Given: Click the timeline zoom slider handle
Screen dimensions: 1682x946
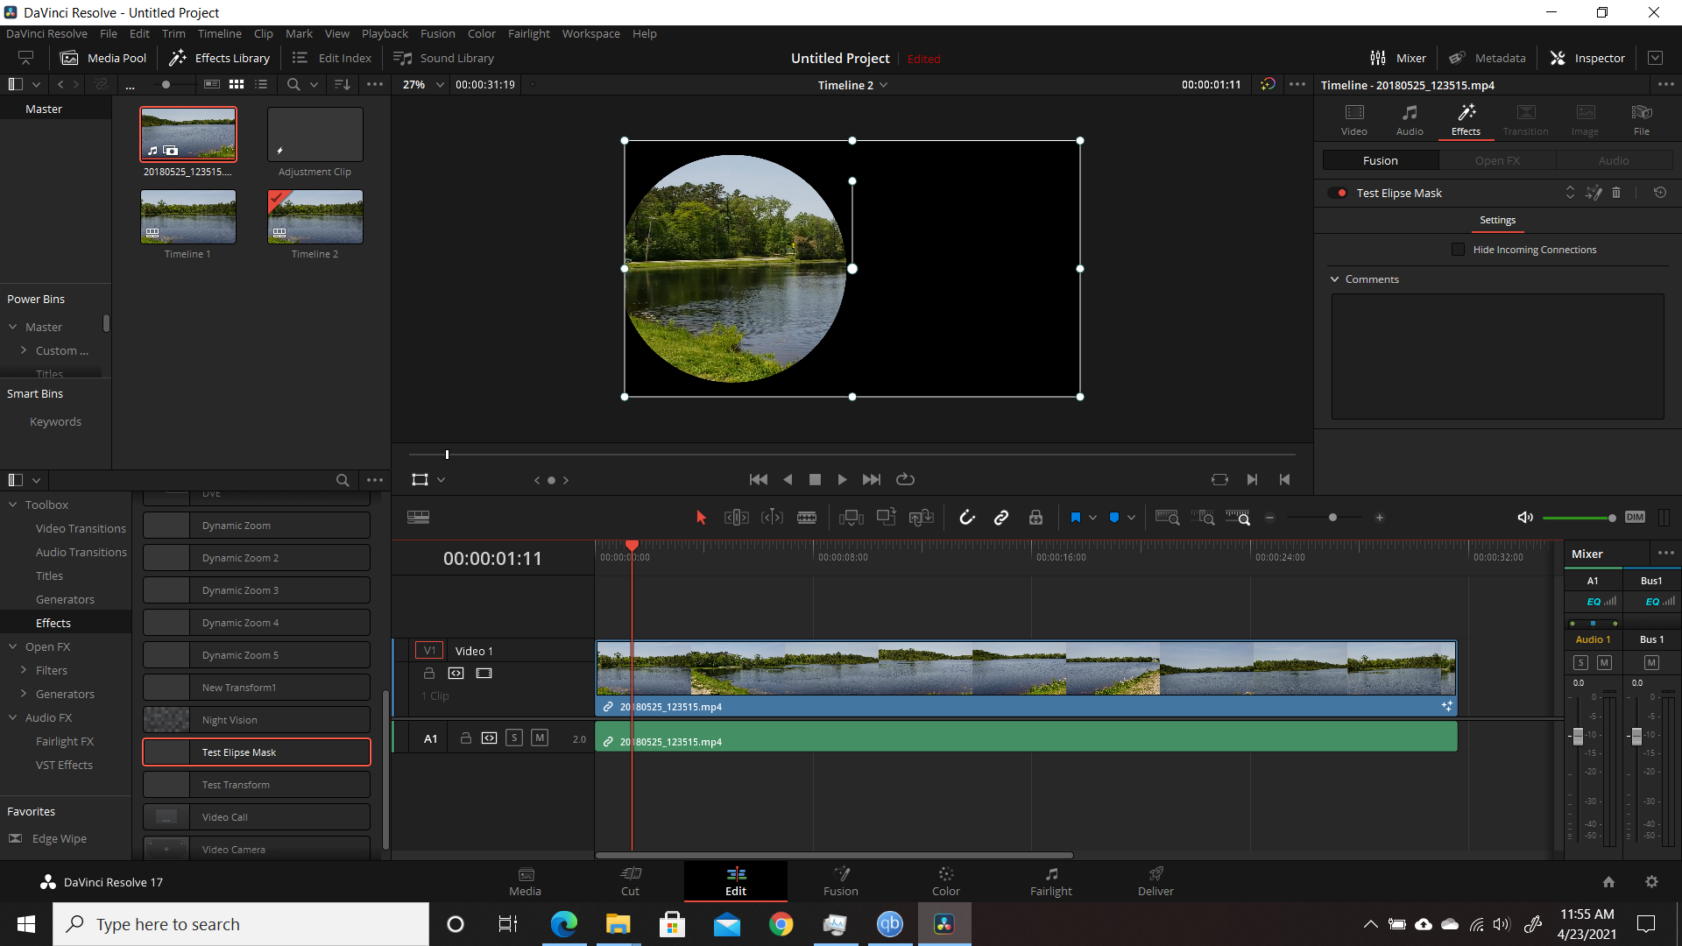Looking at the screenshot, I should pyautogui.click(x=1332, y=518).
